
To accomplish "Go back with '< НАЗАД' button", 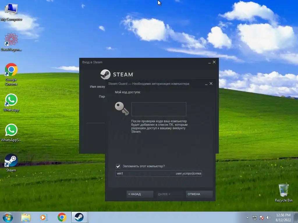I will point(140,194).
